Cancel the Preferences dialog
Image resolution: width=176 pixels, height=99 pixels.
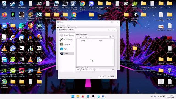point(111,77)
